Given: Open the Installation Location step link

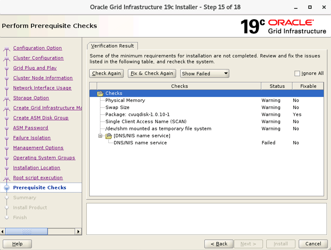Looking at the screenshot, I should [x=36, y=167].
